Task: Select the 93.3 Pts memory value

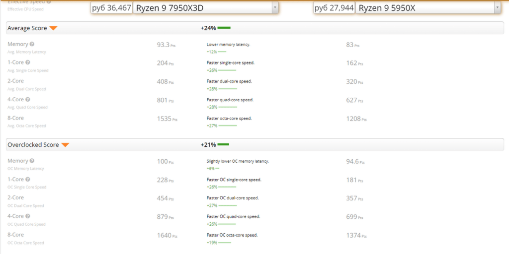Action: coord(166,45)
